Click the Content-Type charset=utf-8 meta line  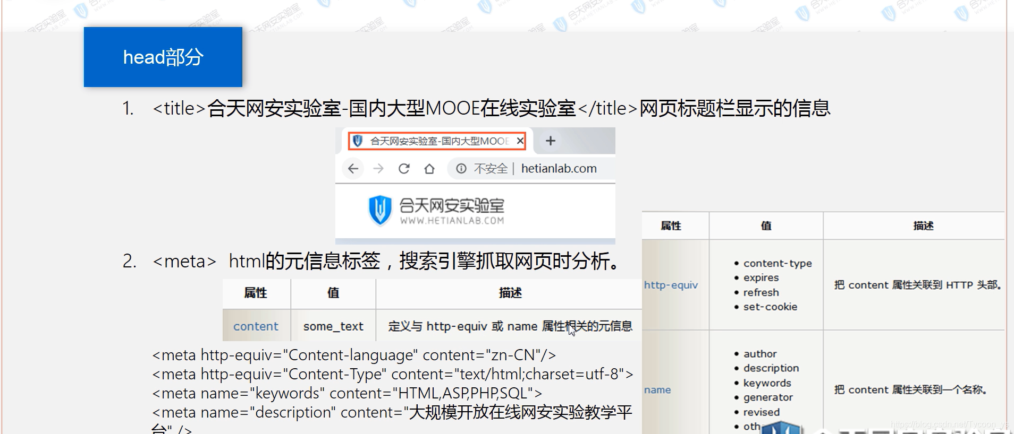pos(393,374)
